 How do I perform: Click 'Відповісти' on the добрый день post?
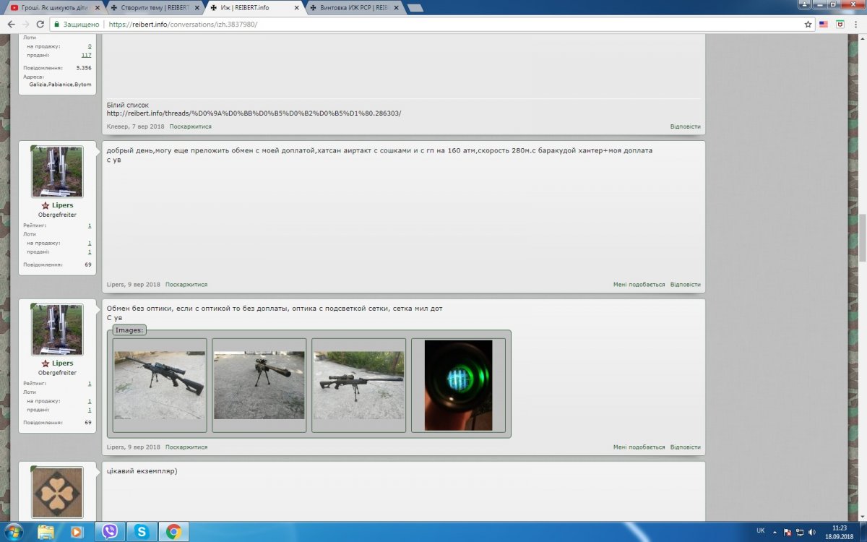(x=685, y=285)
